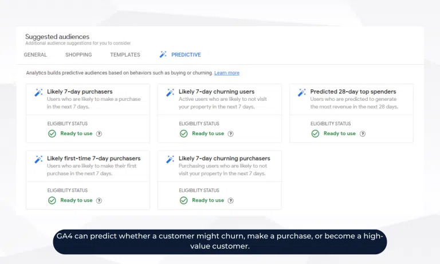Screen dimensions: 440x264
Task: Click the wand icon beside Predicted 28-day top spenders
Action: [x=302, y=92]
